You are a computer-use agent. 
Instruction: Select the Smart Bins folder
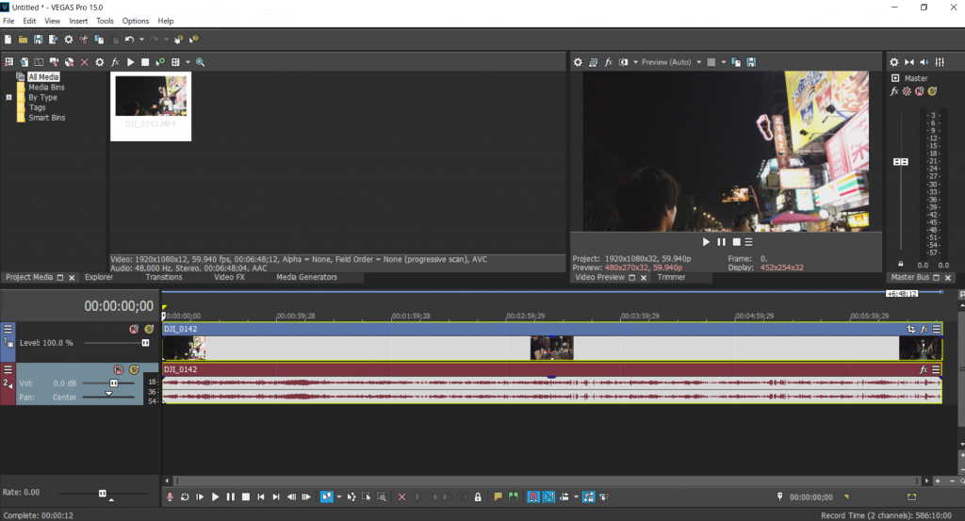point(46,118)
